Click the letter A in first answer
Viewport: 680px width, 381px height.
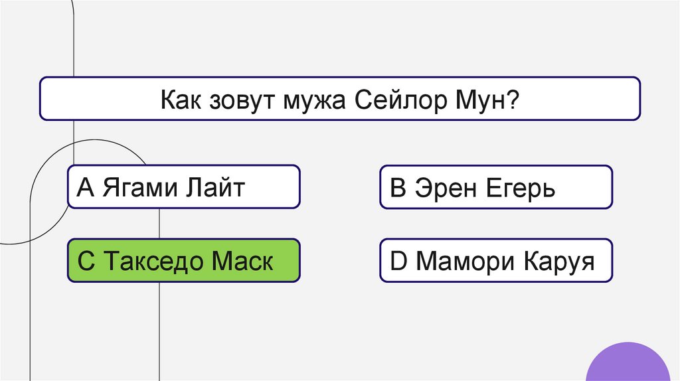(86, 189)
